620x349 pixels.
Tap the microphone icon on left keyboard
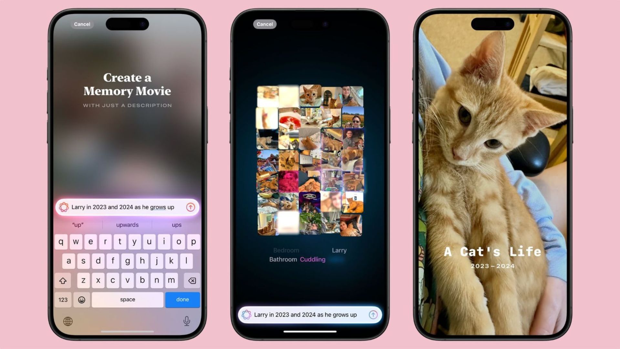186,321
